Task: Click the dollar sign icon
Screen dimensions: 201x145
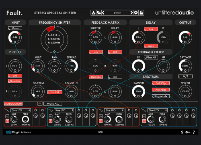Action: (x=182, y=132)
